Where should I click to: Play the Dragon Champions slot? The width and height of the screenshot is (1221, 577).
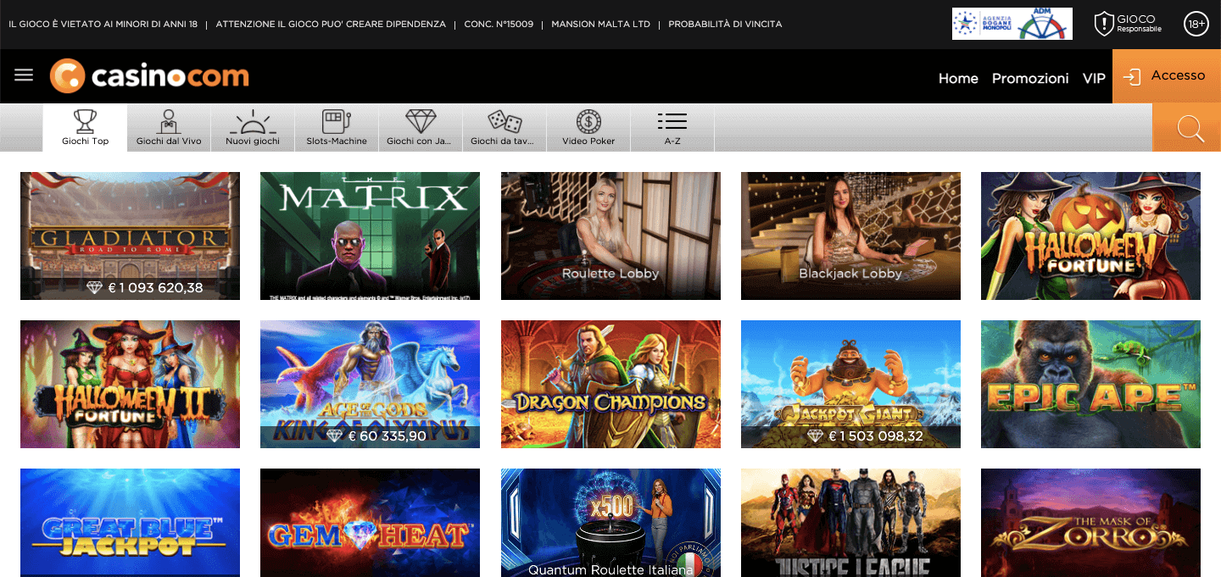[610, 384]
